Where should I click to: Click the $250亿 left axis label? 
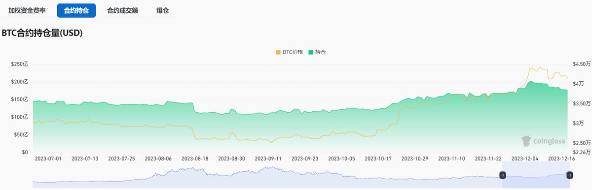(20, 64)
